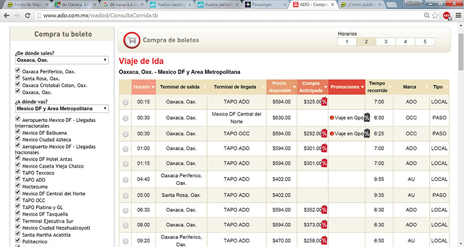
Task: Click black percent tag in the 6:25 row
Action: [x=367, y=133]
